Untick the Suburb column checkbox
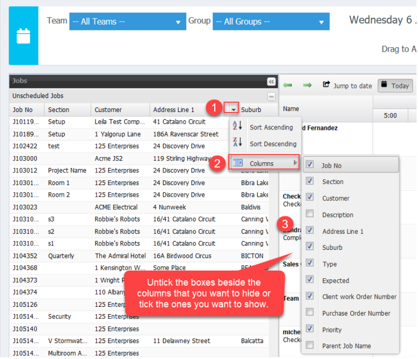 (310, 247)
